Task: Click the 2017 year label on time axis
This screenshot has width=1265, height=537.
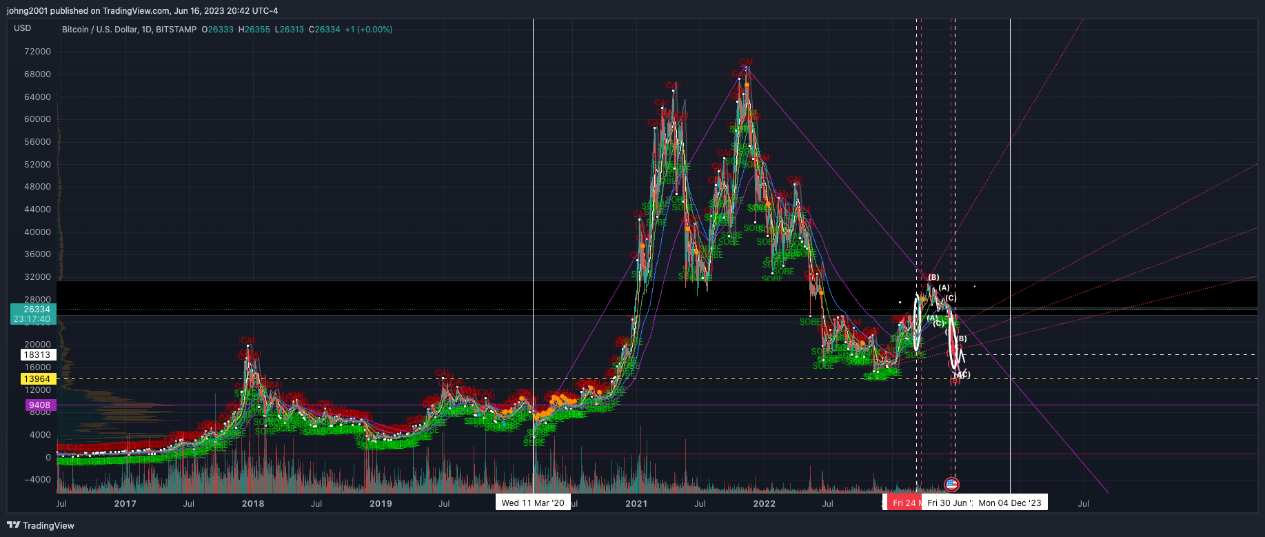Action: click(125, 504)
